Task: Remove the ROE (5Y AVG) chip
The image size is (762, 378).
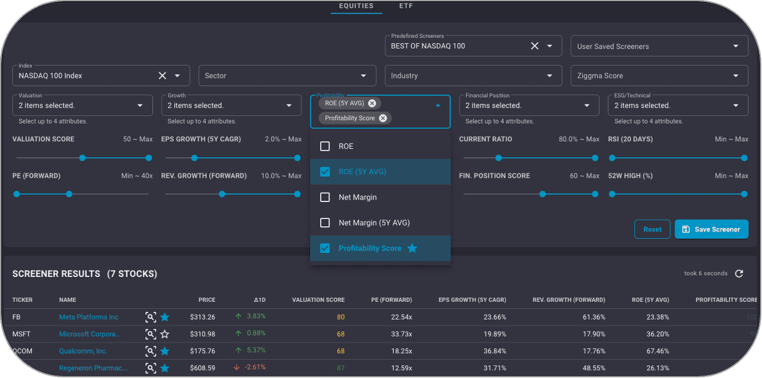Action: point(372,102)
